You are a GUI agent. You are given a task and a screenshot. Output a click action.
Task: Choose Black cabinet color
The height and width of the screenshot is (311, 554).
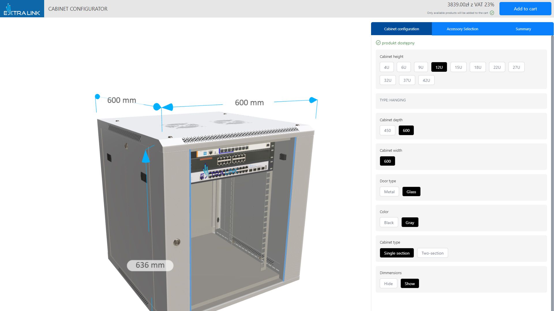pyautogui.click(x=389, y=223)
